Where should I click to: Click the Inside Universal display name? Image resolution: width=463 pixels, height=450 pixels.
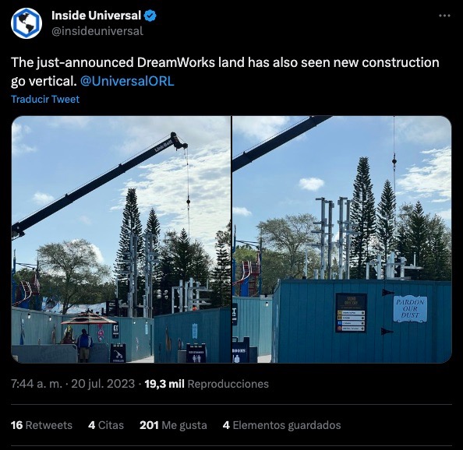point(96,16)
